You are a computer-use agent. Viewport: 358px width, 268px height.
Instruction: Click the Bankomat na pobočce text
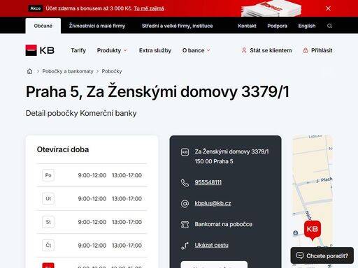coord(224,224)
